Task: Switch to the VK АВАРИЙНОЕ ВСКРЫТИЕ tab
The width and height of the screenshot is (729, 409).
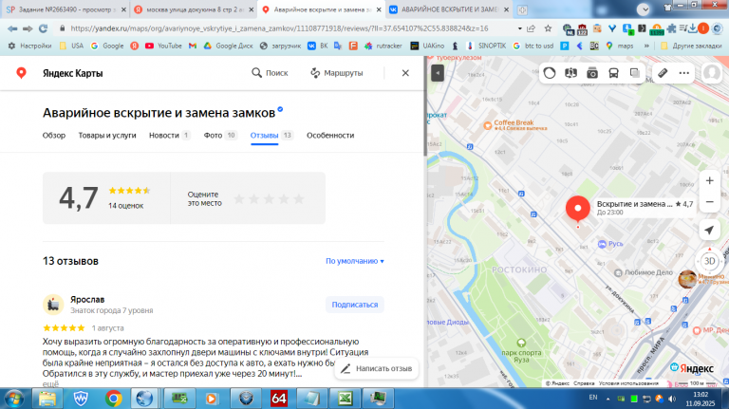Action: (449, 9)
